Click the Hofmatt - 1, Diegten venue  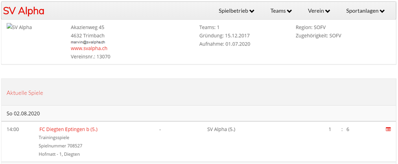coord(59,154)
